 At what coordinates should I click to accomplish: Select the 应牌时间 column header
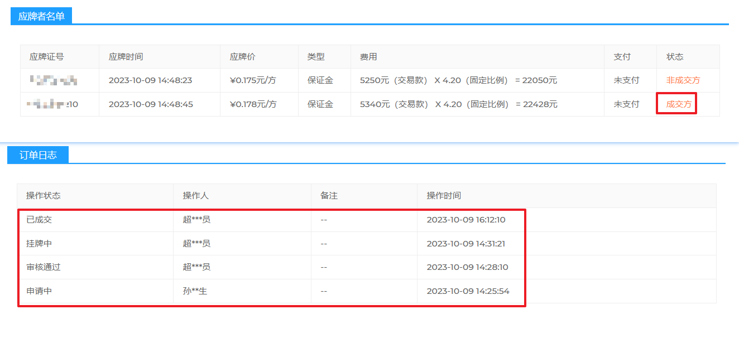point(126,57)
